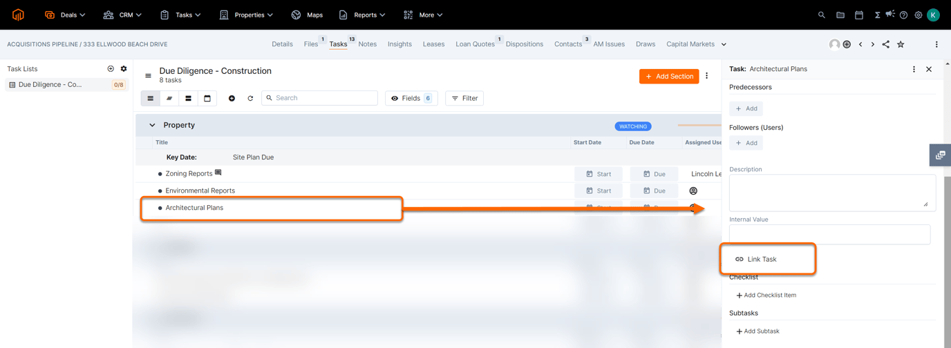
Task: Select the Due Diligence task list
Action: (x=66, y=85)
